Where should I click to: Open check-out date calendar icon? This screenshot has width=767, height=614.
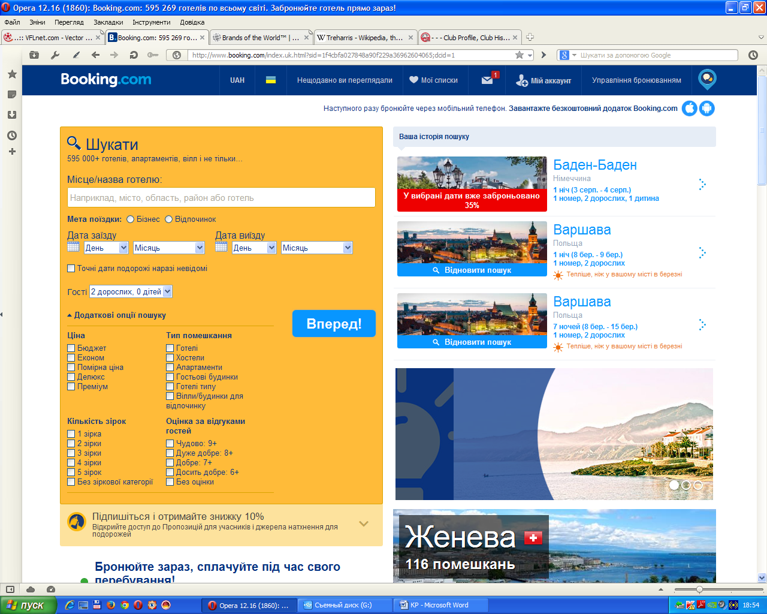click(221, 247)
